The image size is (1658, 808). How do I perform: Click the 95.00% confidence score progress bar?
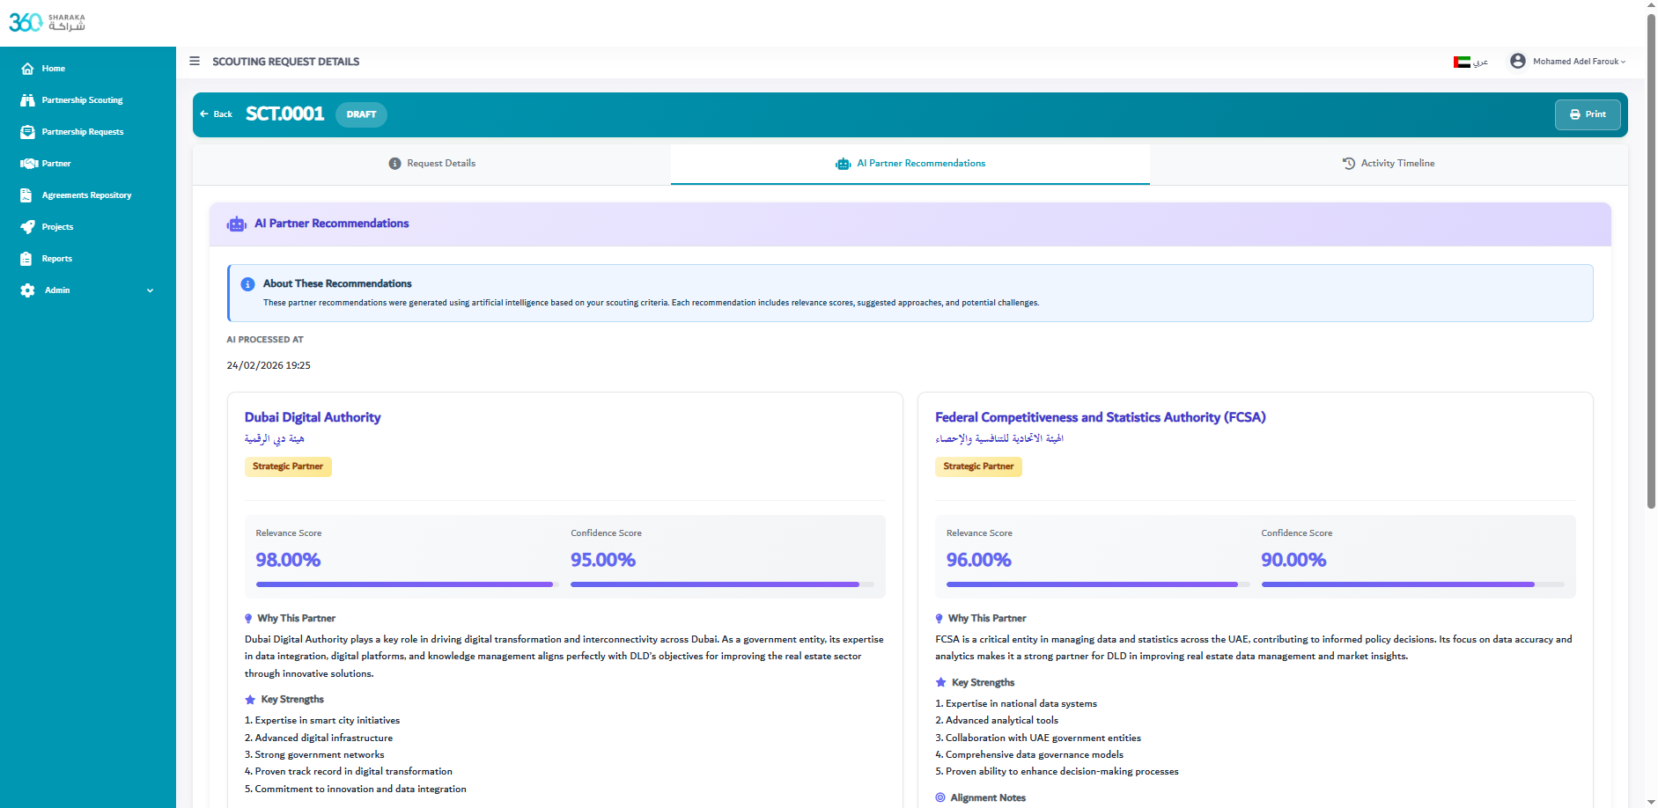[722, 584]
